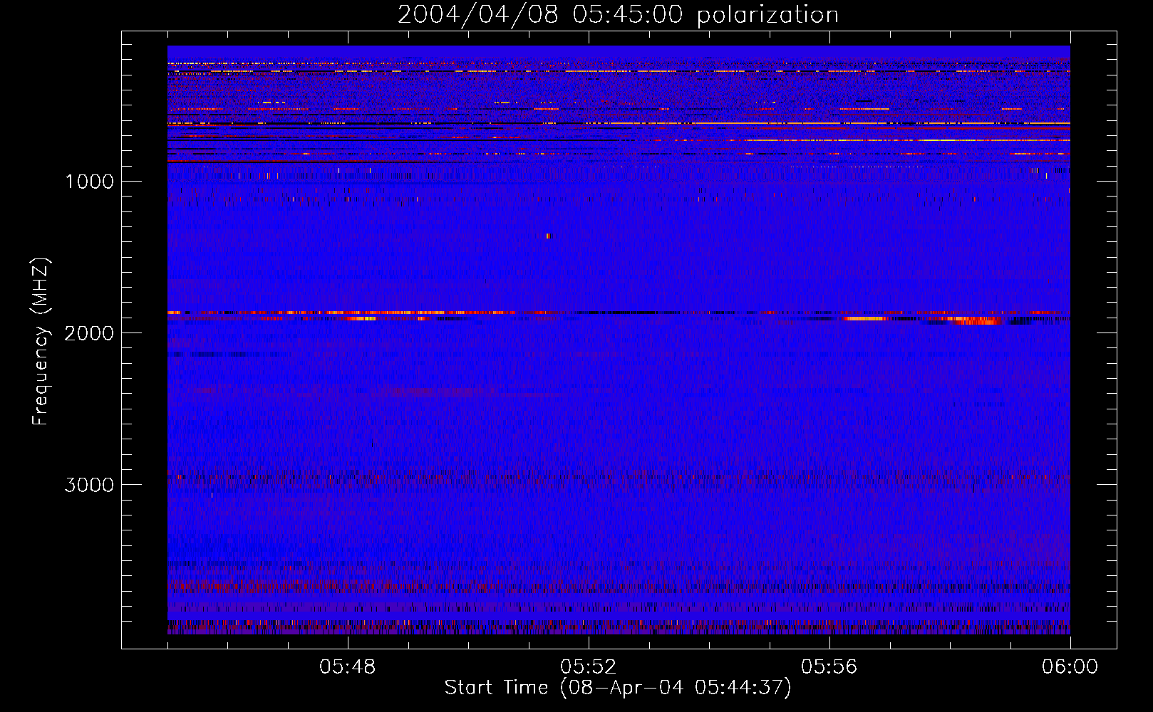Click the 'Start Time (08-Apr-04 05:44:37)' label
Image resolution: width=1153 pixels, height=712 pixels.
coord(618,688)
